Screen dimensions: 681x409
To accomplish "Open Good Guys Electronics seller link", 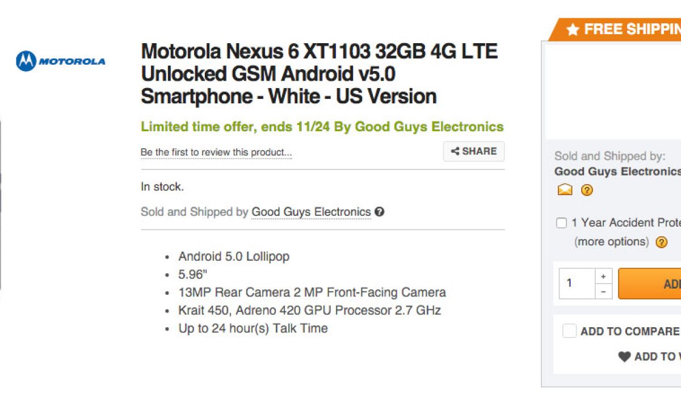I will 311,212.
